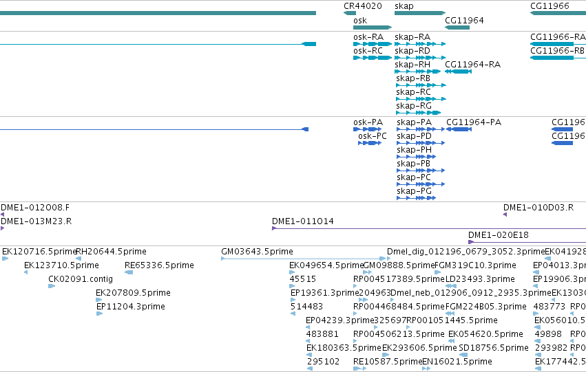This screenshot has height=372, width=586.
Task: Click the osk-PC protein label
Action: coord(372,136)
